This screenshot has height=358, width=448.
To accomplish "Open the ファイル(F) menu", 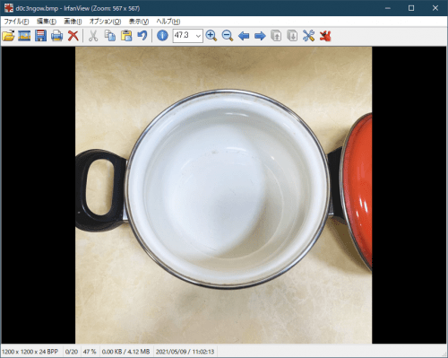I will click(x=16, y=22).
